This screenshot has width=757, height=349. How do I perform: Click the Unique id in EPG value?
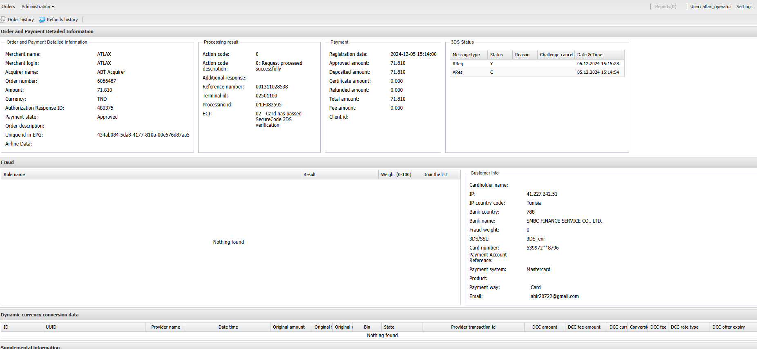pos(143,135)
